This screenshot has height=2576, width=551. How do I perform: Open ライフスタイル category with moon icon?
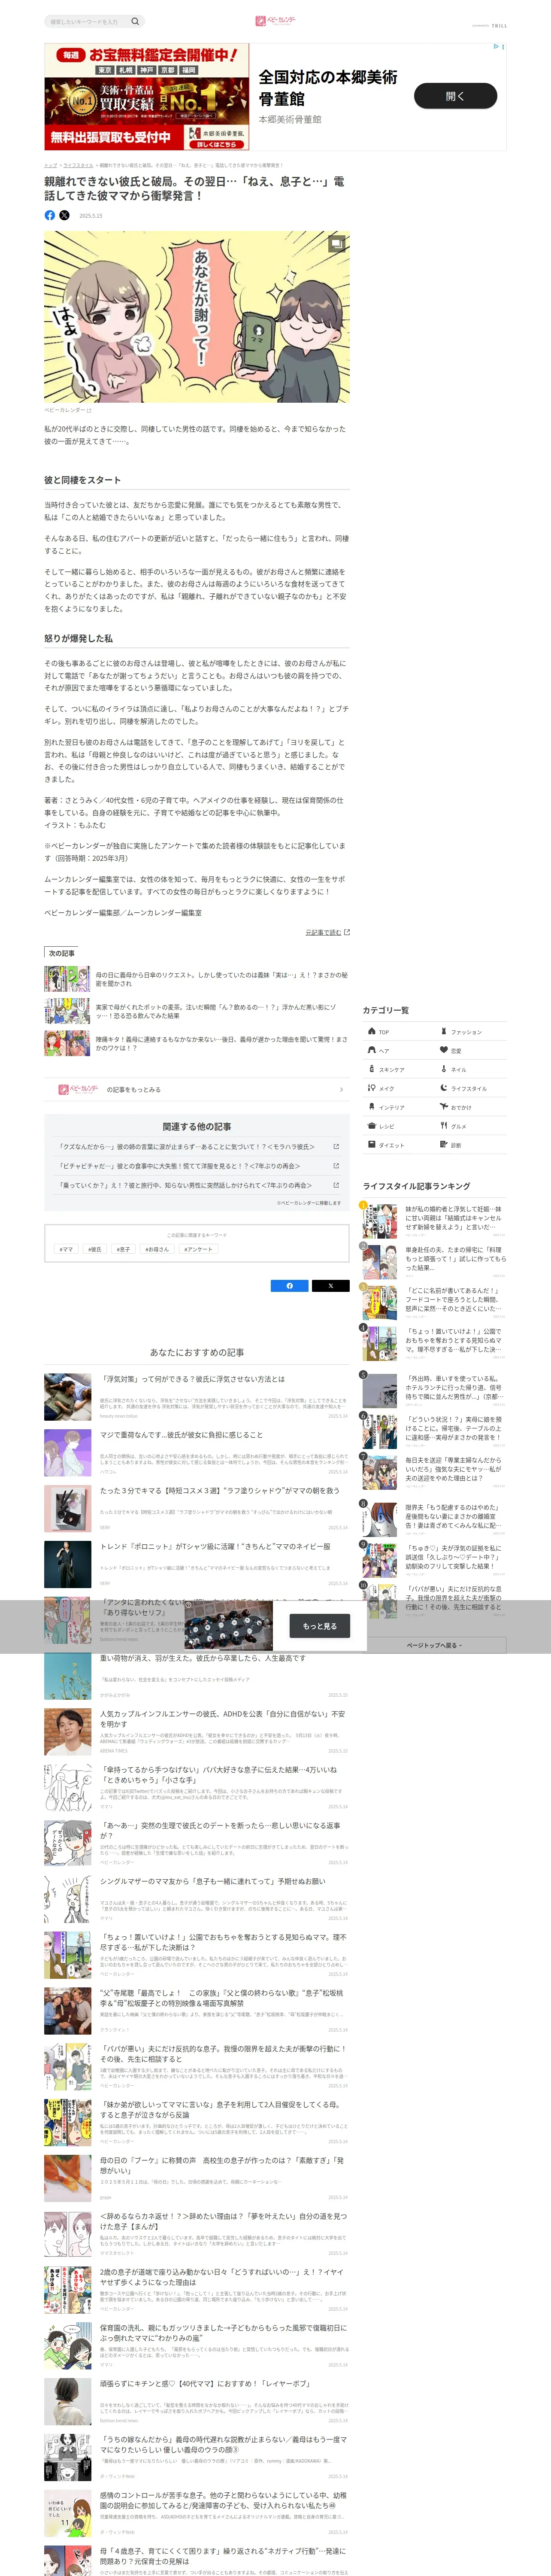[471, 1088]
